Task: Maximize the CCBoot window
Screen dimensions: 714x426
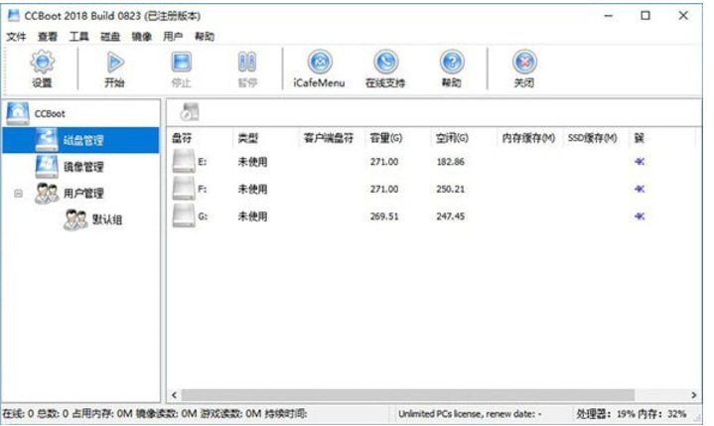Action: pyautogui.click(x=645, y=16)
